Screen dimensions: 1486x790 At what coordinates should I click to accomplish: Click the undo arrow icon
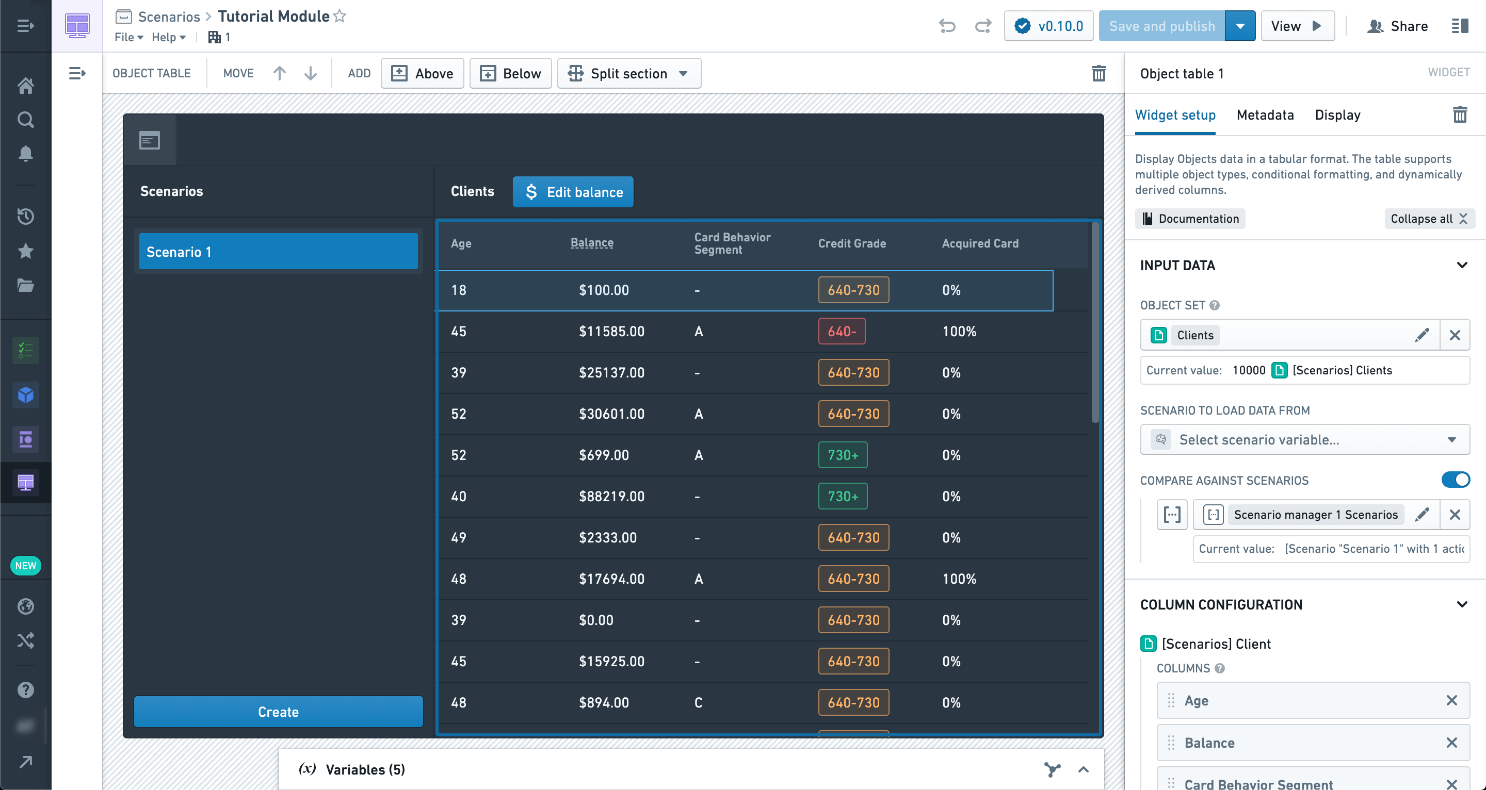[x=947, y=26]
